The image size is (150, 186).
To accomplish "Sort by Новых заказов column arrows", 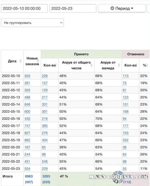I will [38, 61].
